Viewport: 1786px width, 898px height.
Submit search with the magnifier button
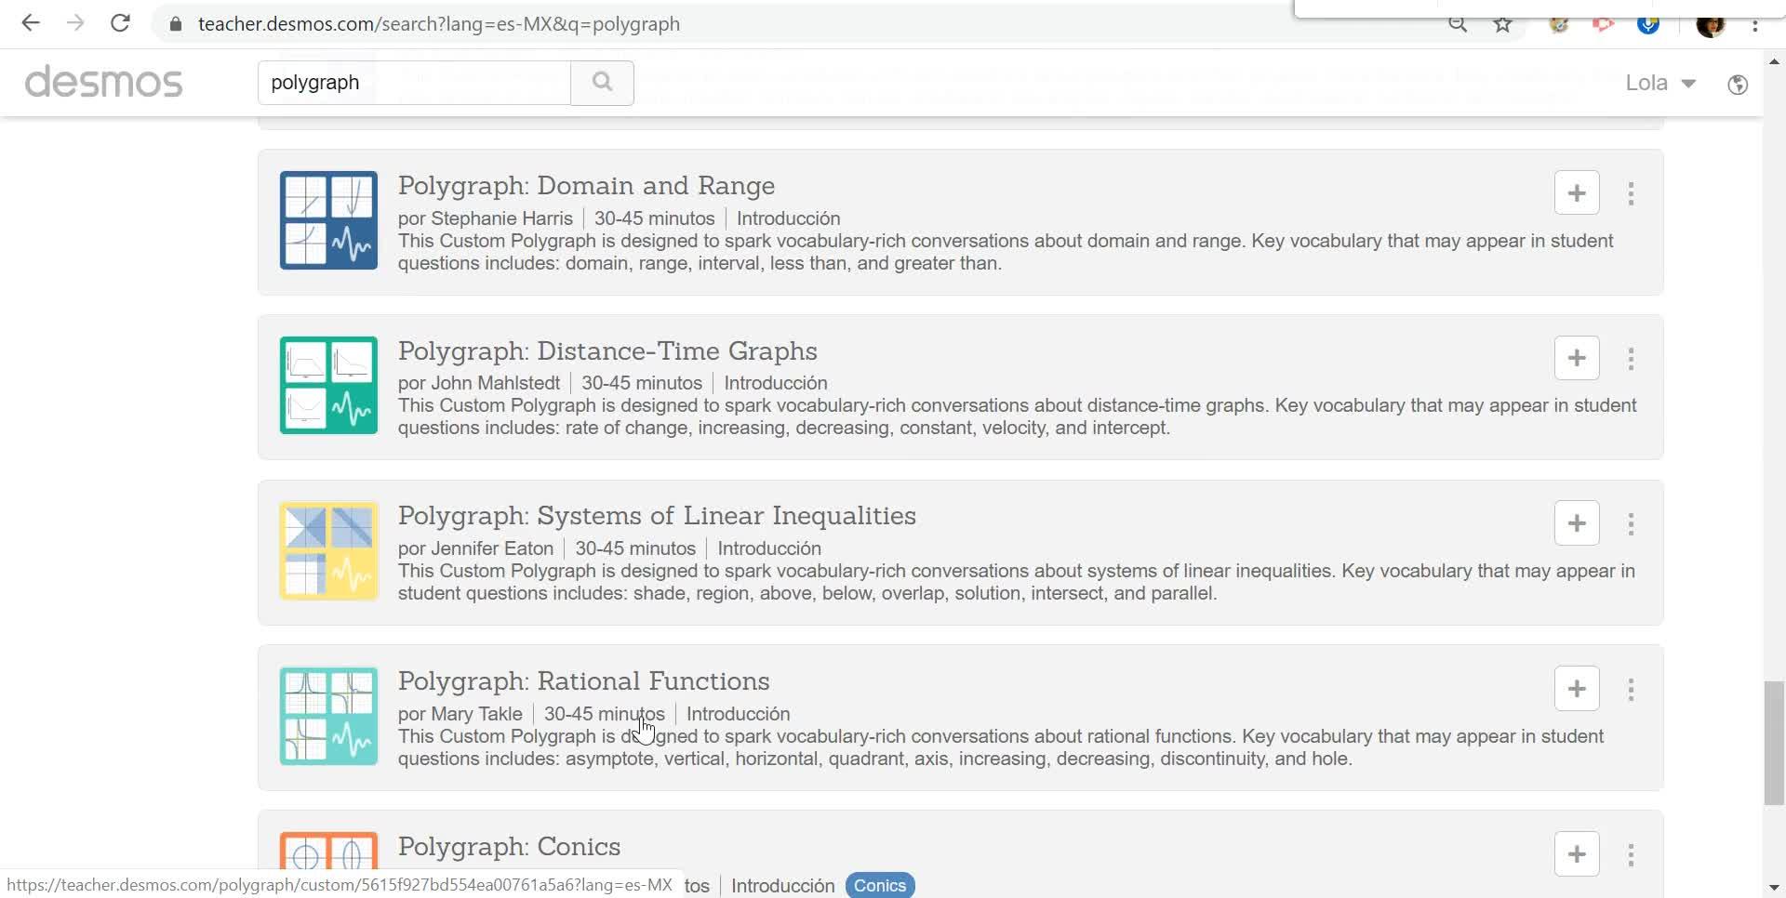click(602, 83)
